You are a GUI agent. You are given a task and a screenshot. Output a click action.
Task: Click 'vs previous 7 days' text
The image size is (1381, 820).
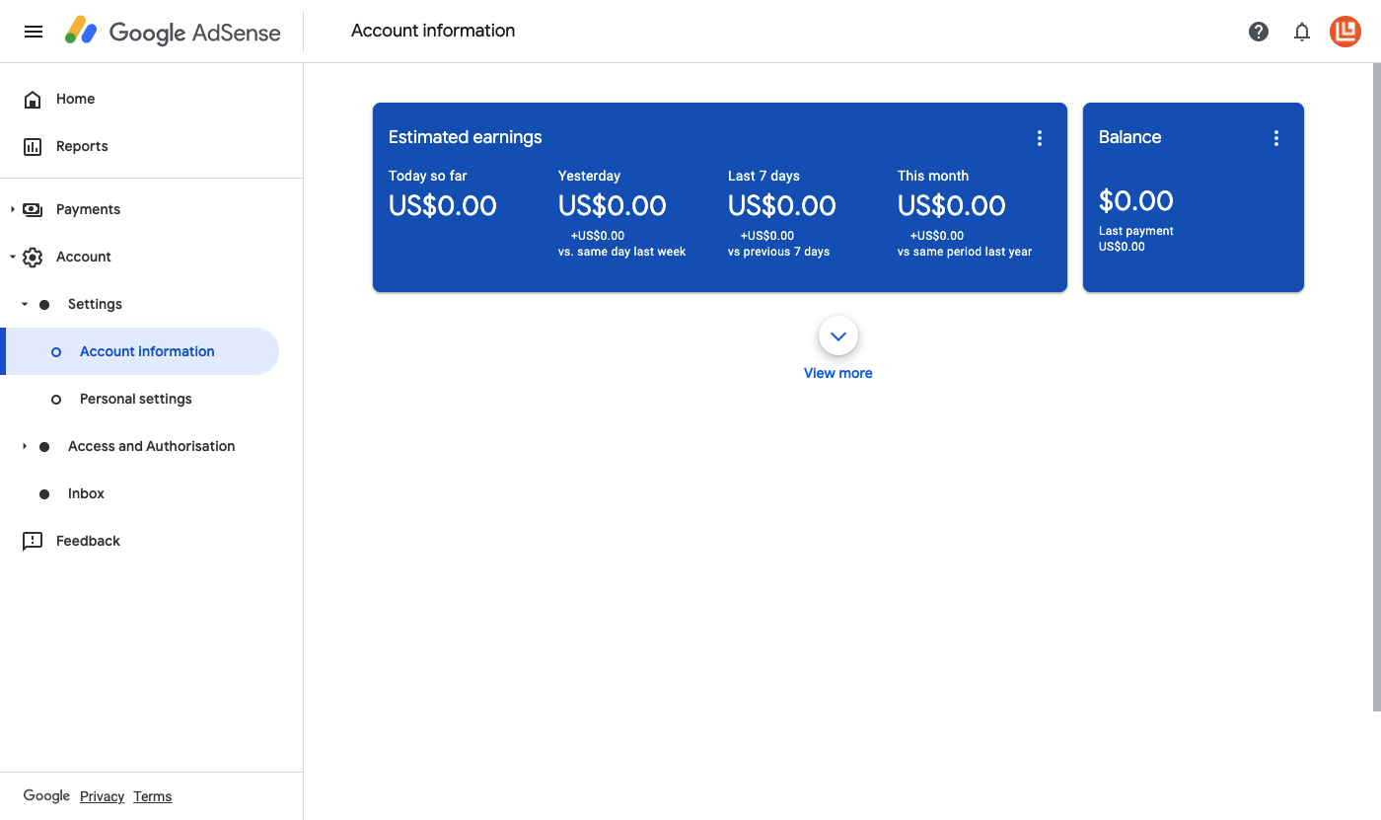779,252
